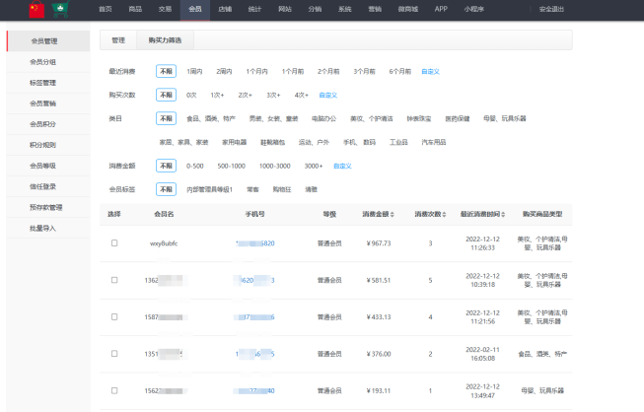Filter 购买次数 by 4次+
644x412 pixels.
tap(301, 95)
